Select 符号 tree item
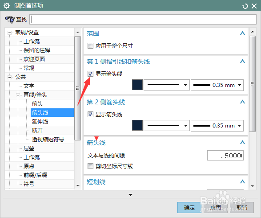Screen dimensions: 261x218 pos(29,184)
